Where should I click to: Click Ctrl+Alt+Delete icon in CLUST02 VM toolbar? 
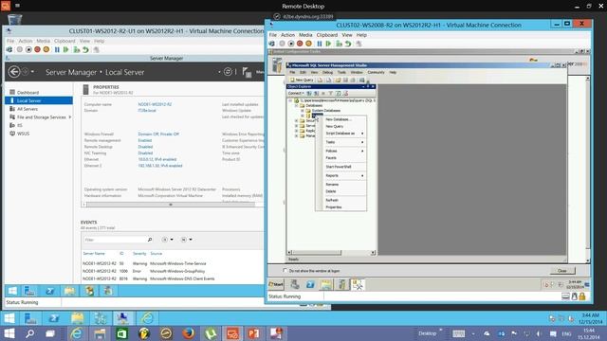[272, 44]
